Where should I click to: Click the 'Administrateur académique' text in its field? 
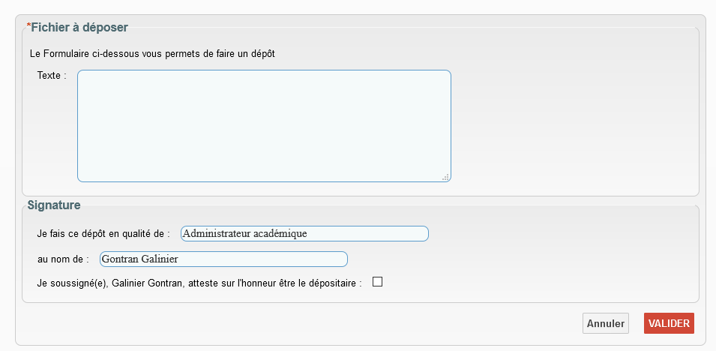click(245, 233)
